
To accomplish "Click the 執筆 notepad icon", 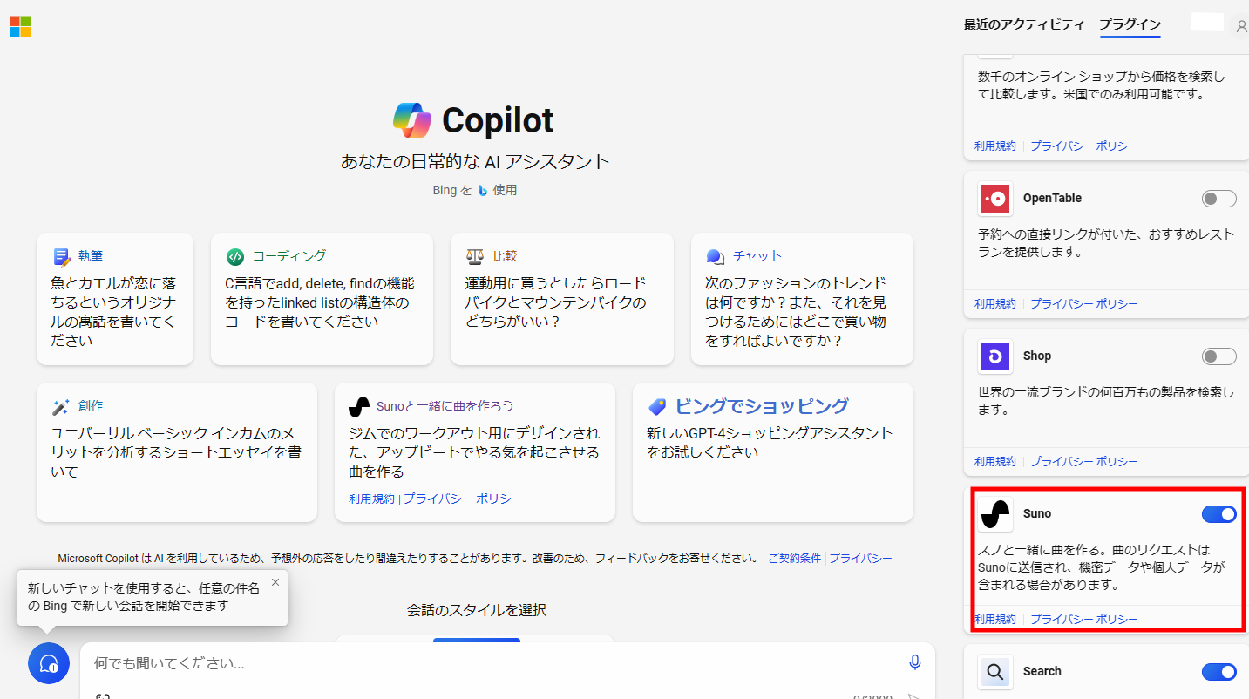I will click(x=62, y=256).
